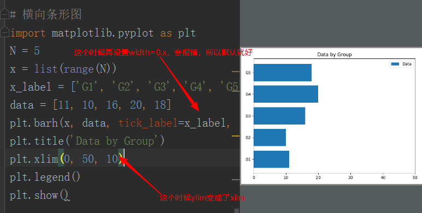
Task: Select the G5 bar in the chart
Action: coord(283,73)
